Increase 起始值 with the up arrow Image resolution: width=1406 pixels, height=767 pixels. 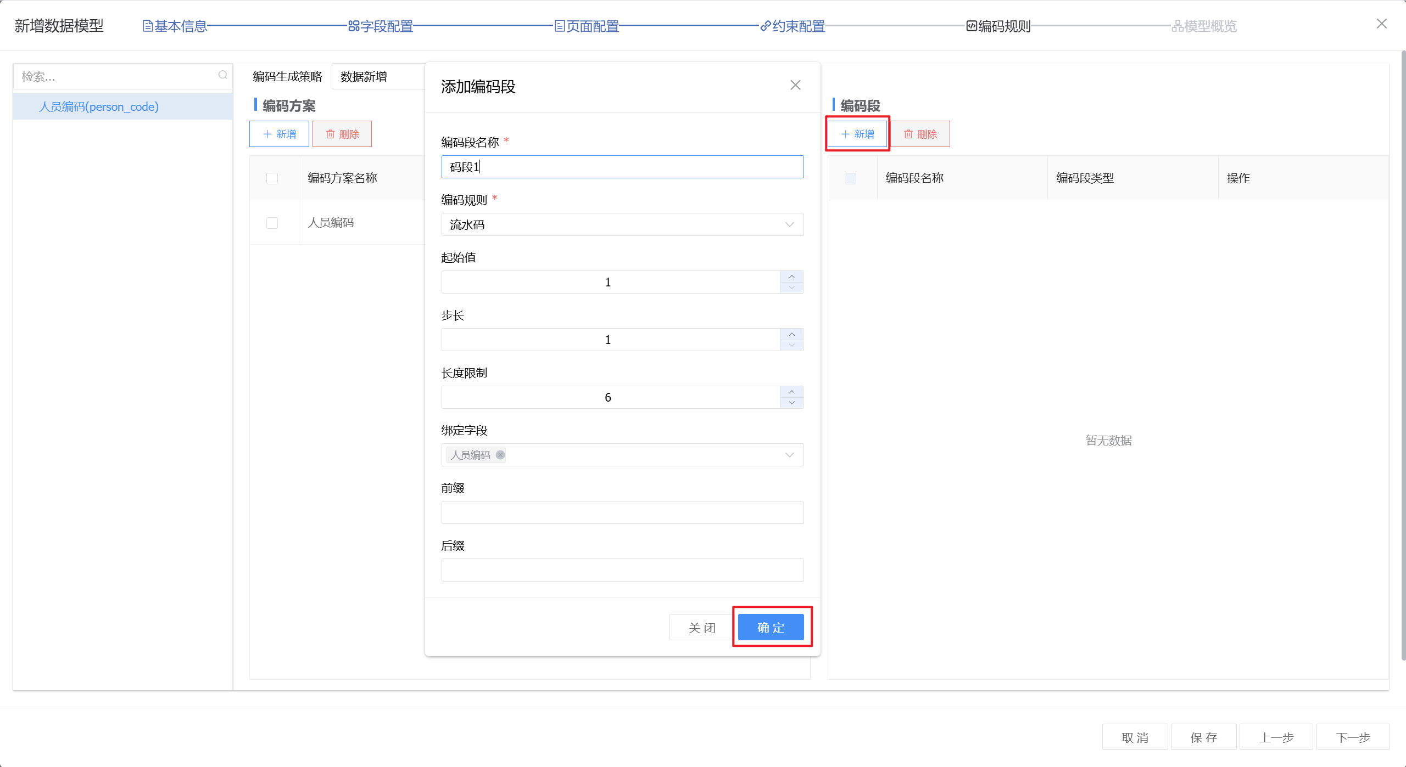click(x=791, y=277)
